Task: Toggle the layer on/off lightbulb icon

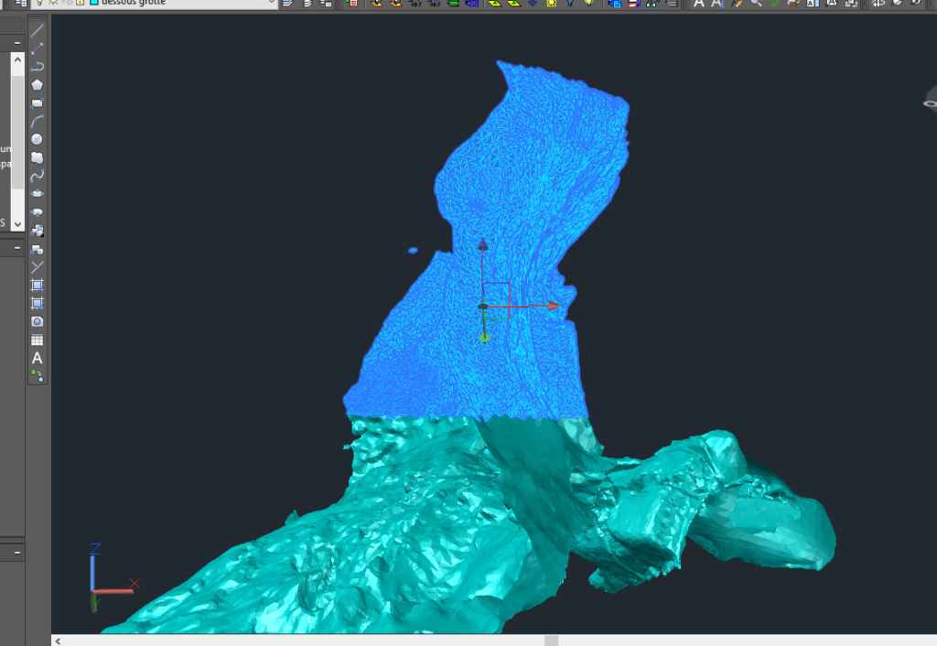Action: coord(40,3)
